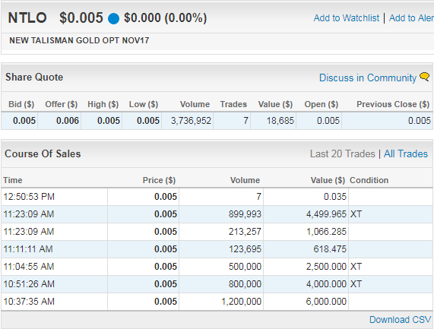434x329 pixels.
Task: Click the 10:51:26 AM trade time
Action: (29, 284)
